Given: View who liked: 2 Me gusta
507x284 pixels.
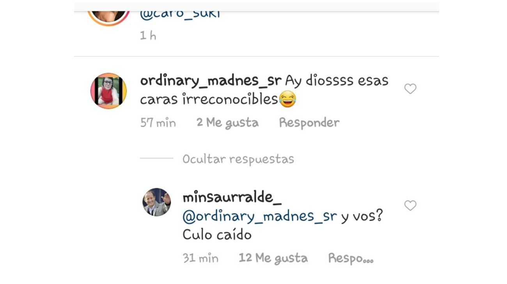Looking at the screenshot, I should click(227, 123).
